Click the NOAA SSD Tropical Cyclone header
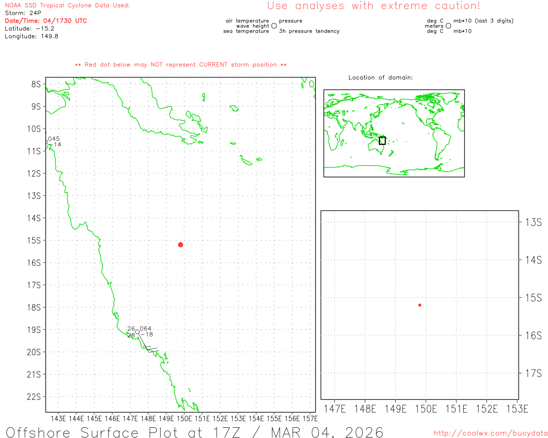The image size is (548, 438). click(x=67, y=6)
